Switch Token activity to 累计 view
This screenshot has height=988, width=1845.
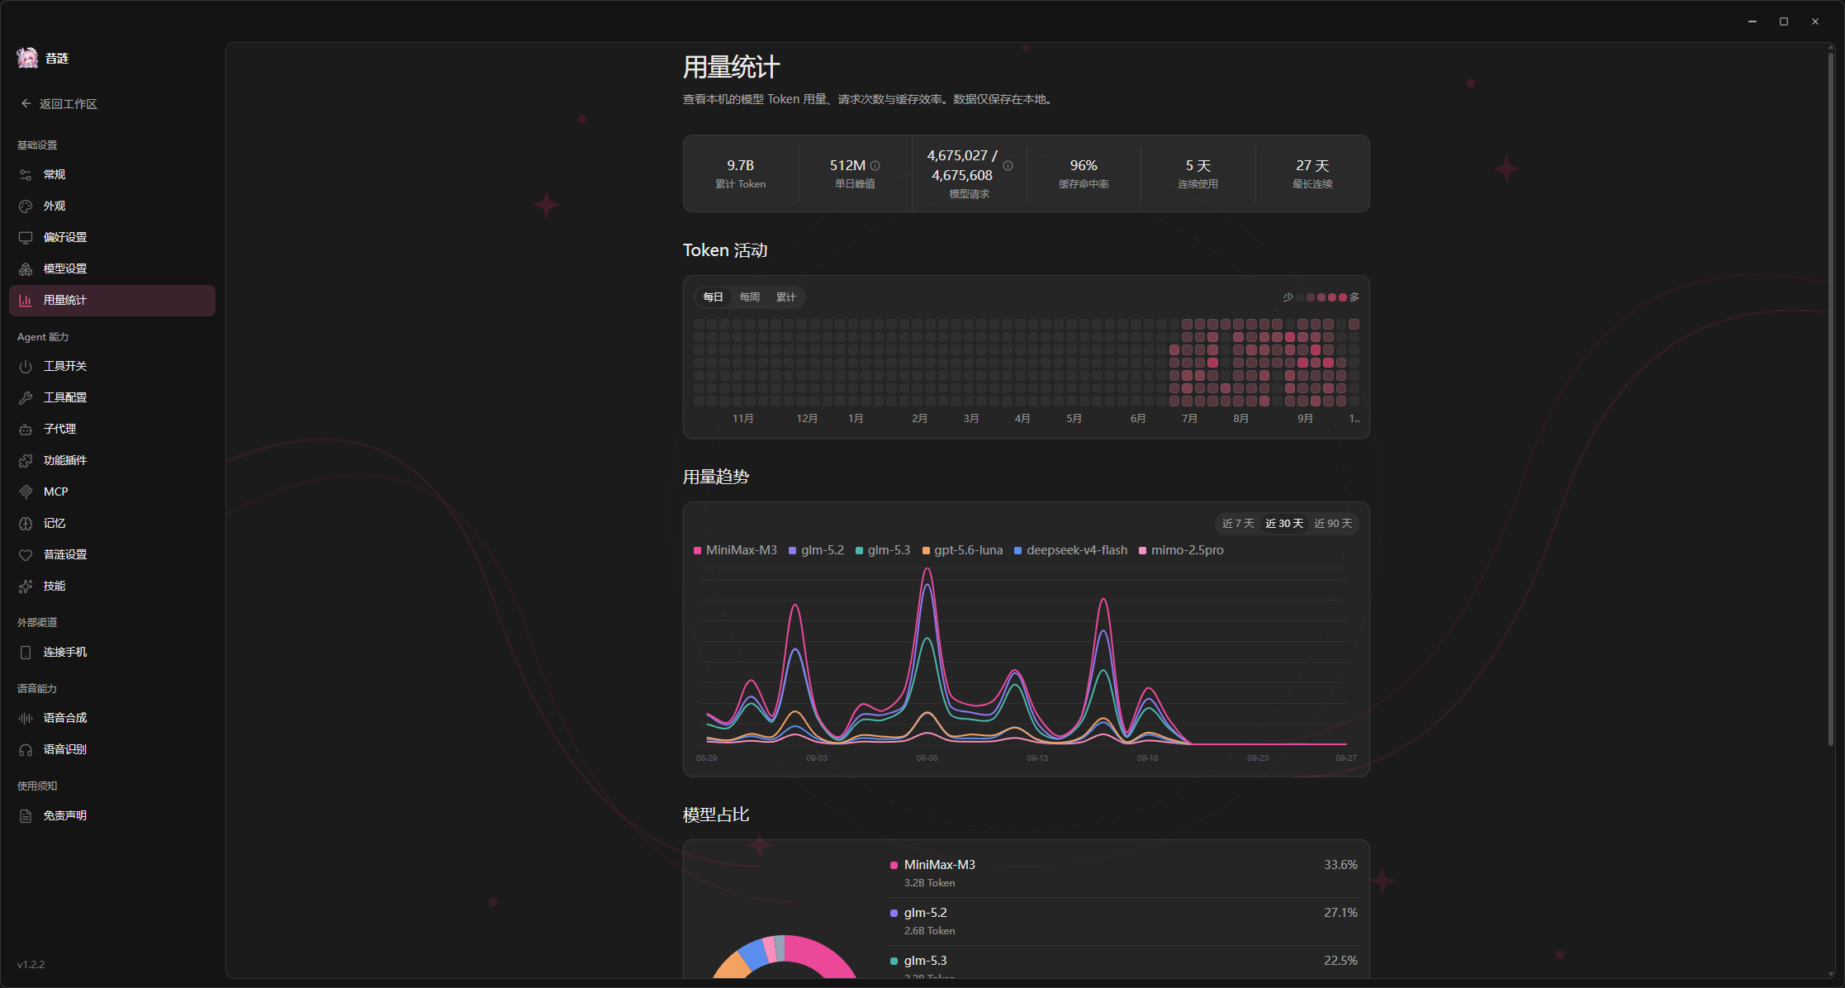pyautogui.click(x=786, y=297)
